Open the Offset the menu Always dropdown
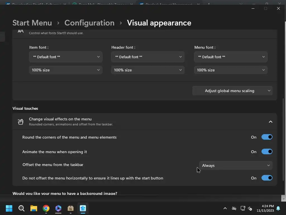The width and height of the screenshot is (286, 215). pyautogui.click(x=236, y=165)
